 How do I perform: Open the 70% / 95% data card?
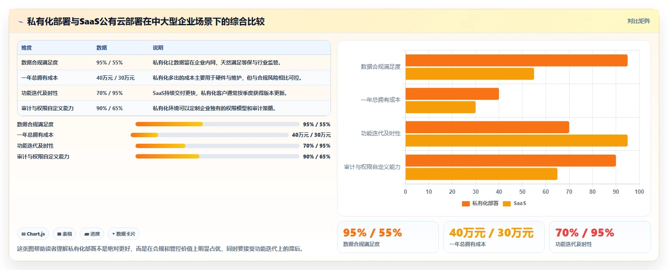point(600,237)
